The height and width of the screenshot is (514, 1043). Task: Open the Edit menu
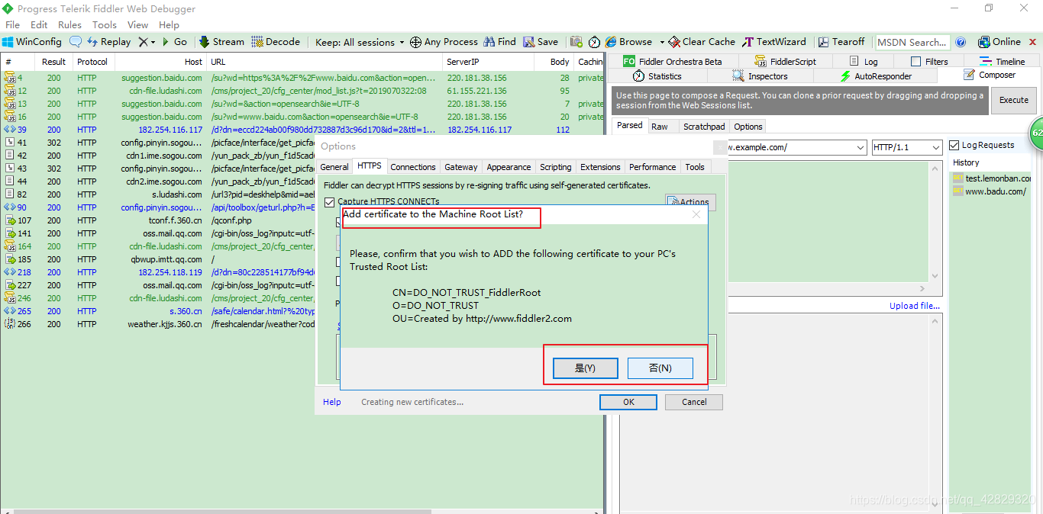pyautogui.click(x=39, y=24)
